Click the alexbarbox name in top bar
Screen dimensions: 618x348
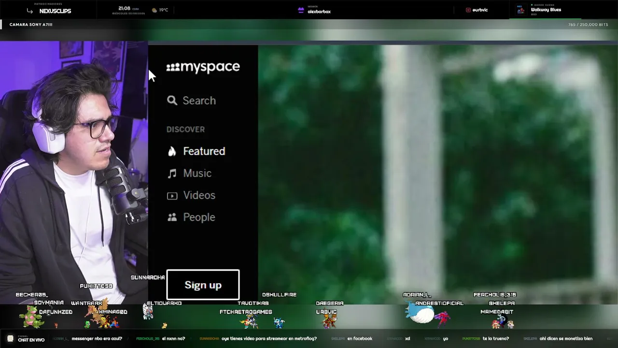point(319,12)
